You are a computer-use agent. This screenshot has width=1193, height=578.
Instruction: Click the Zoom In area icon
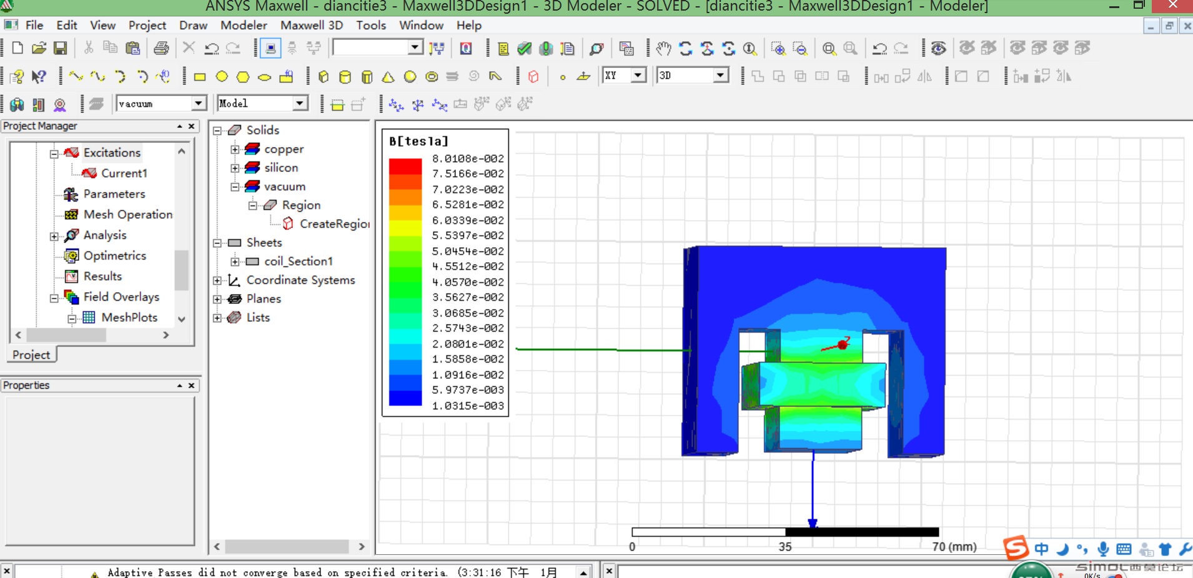(778, 48)
